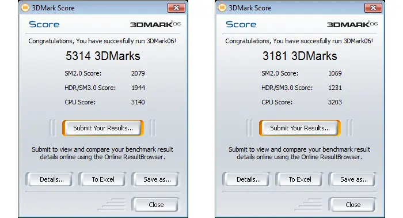Choose Save as in the 5314 3DMarks window
This screenshot has height=218, width=403.
tap(155, 179)
